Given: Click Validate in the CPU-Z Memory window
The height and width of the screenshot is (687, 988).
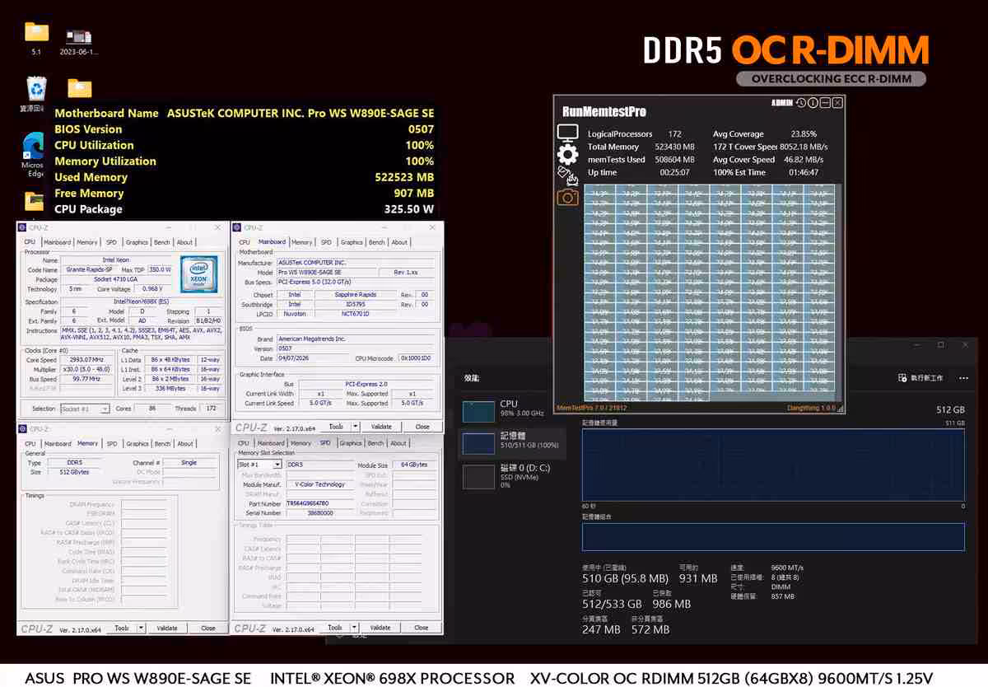Looking at the screenshot, I should click(x=167, y=628).
